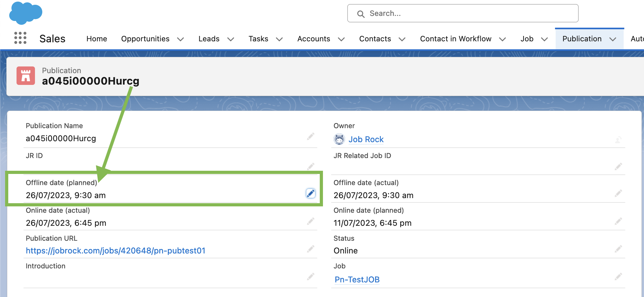
Task: Edit Introduction field pencil icon
Action: pos(311,276)
